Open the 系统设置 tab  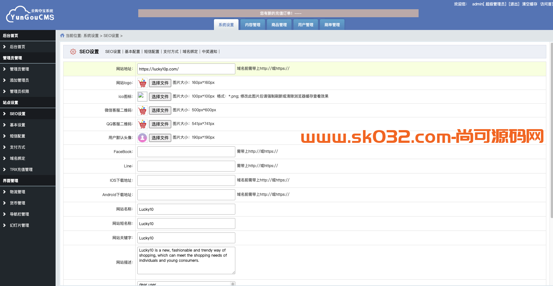pyautogui.click(x=226, y=25)
